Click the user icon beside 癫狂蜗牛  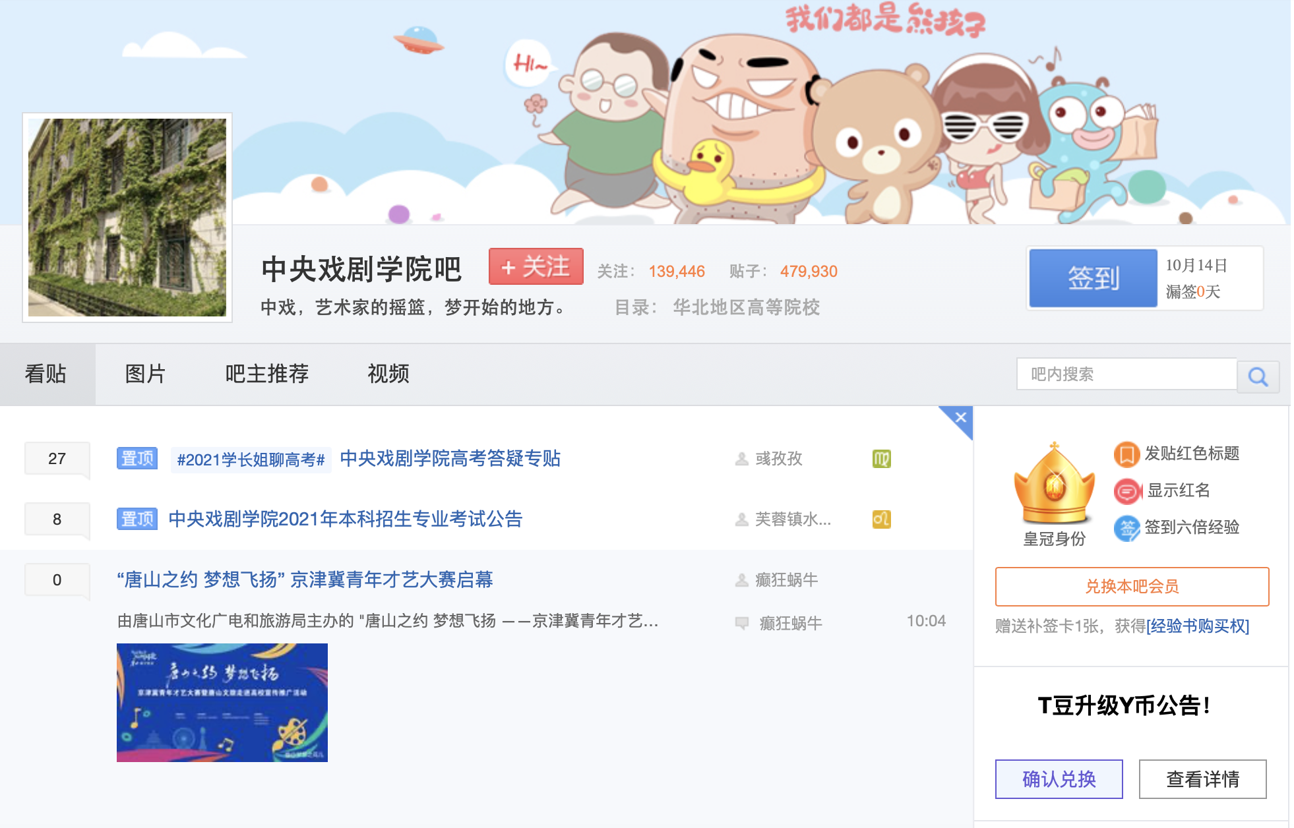(x=742, y=580)
